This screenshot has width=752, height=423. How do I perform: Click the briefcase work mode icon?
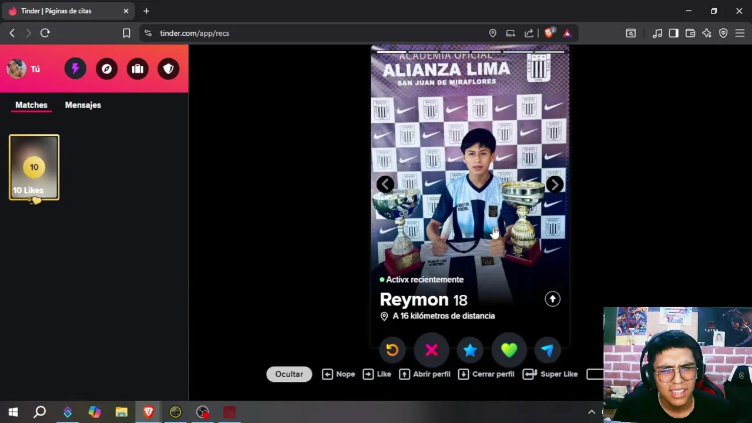click(137, 69)
